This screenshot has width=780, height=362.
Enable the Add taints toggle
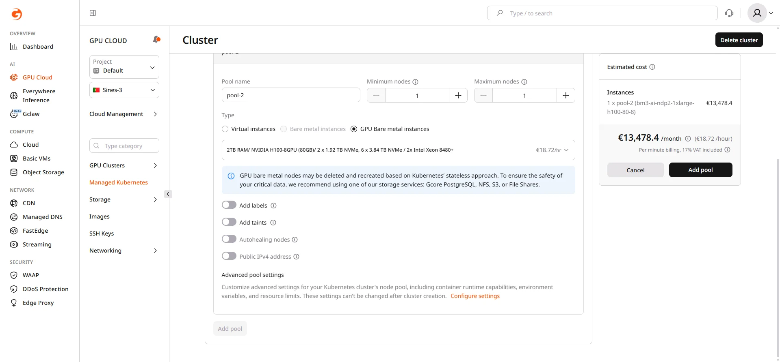click(x=229, y=222)
